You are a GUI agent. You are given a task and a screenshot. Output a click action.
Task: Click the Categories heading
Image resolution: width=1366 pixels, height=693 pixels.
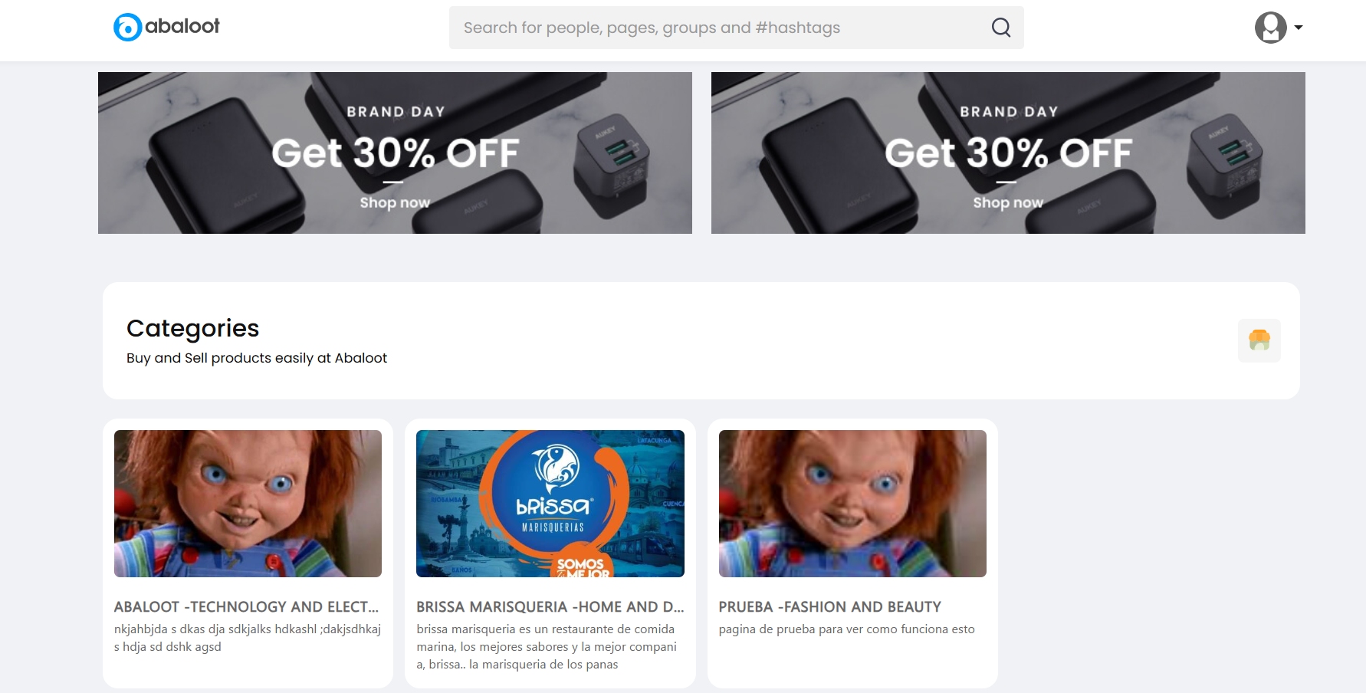coord(193,328)
